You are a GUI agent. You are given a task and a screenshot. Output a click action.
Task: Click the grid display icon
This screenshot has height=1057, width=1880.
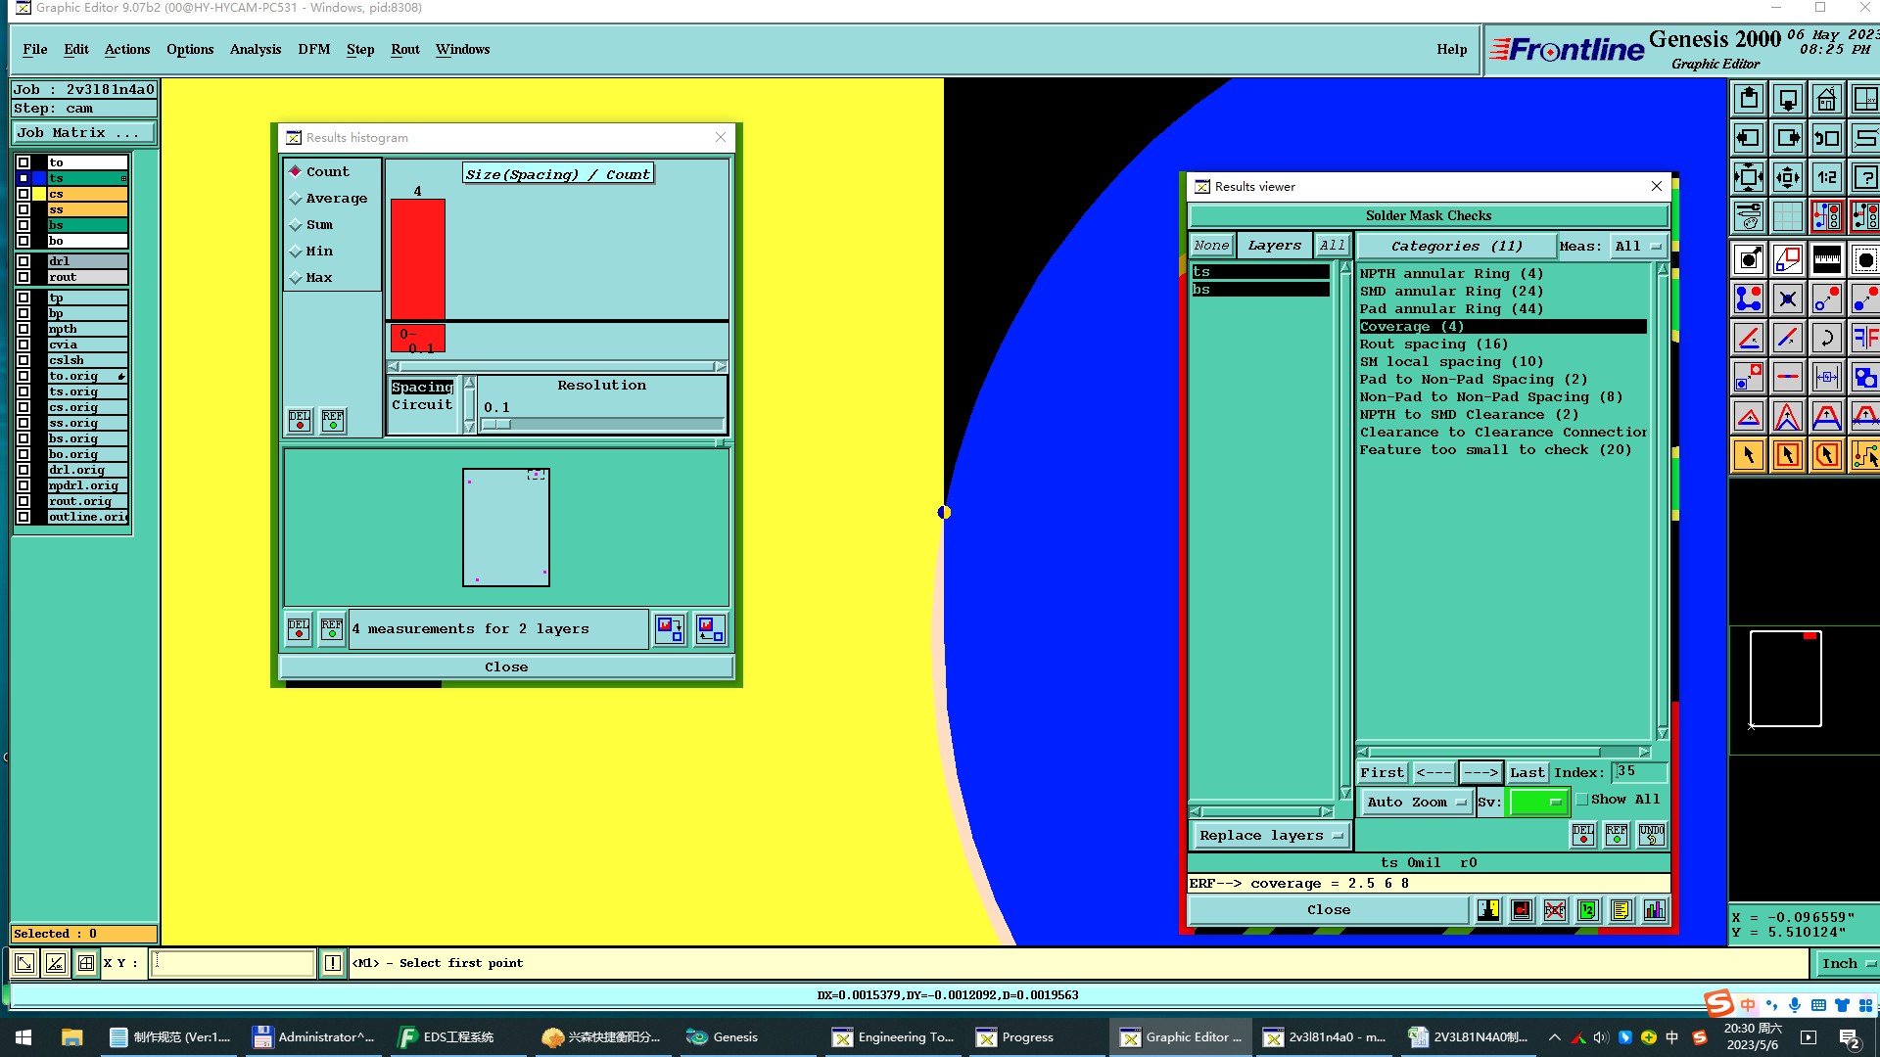point(1787,216)
